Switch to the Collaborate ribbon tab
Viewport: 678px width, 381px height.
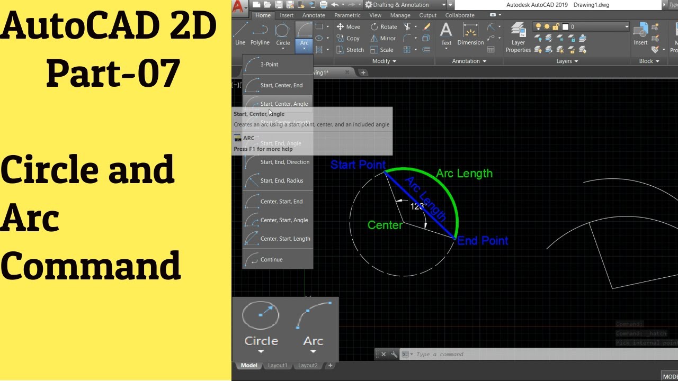[460, 15]
